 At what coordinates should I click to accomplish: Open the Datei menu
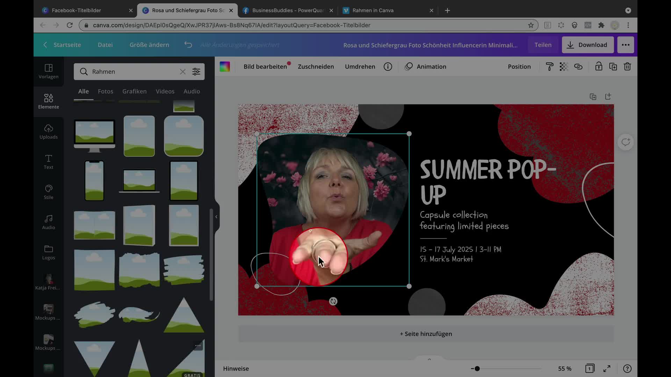tap(105, 45)
